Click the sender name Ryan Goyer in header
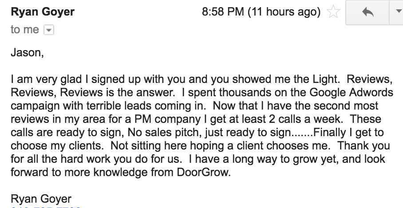This screenshot has height=208, width=403. [43, 12]
